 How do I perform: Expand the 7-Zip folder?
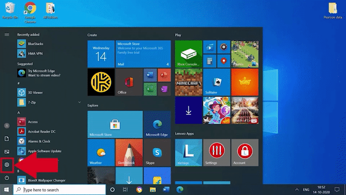[79, 102]
